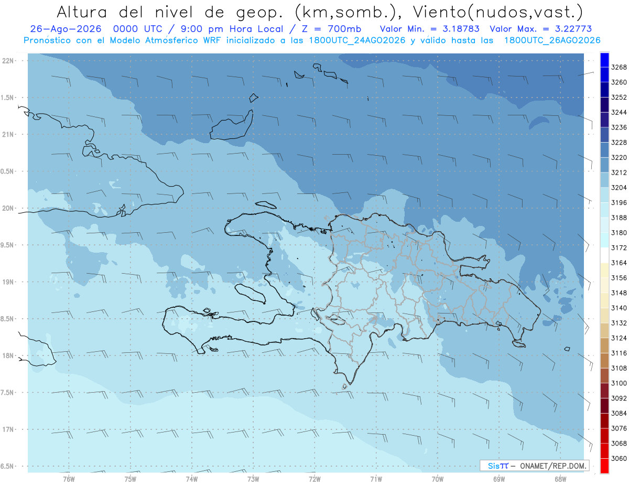Click the '3252' color scale value
This screenshot has height=486, width=629.
tap(619, 98)
